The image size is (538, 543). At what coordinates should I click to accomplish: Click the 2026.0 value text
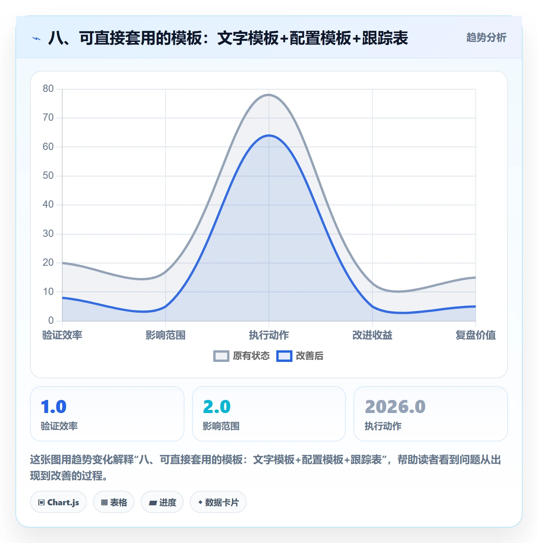tap(395, 407)
